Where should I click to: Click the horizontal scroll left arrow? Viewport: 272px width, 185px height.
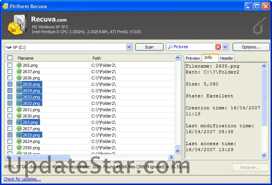[x=8, y=157]
